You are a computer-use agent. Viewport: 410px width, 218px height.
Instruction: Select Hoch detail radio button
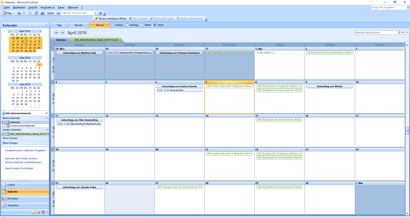[x=155, y=25]
